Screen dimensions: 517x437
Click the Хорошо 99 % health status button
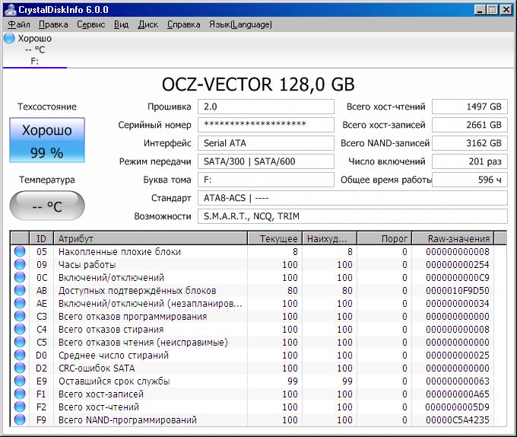pyautogui.click(x=47, y=140)
